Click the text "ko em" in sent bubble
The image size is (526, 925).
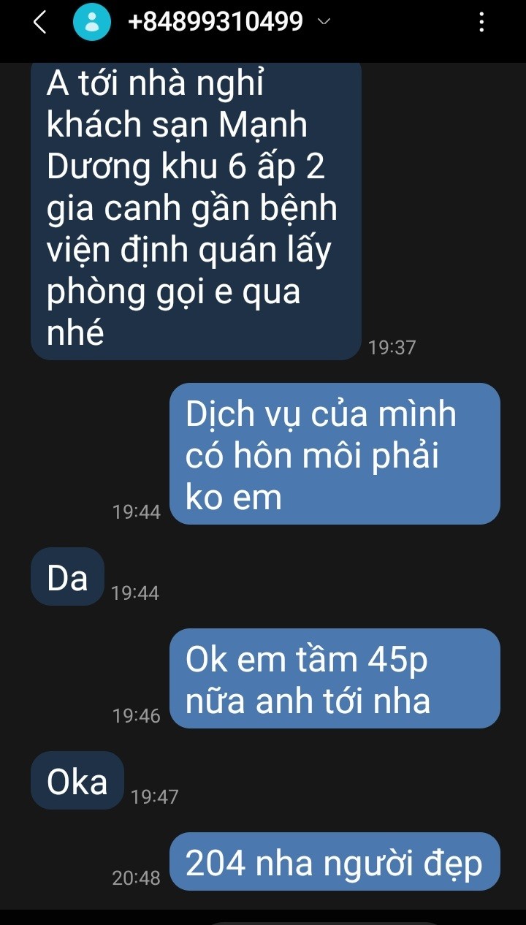click(x=234, y=498)
